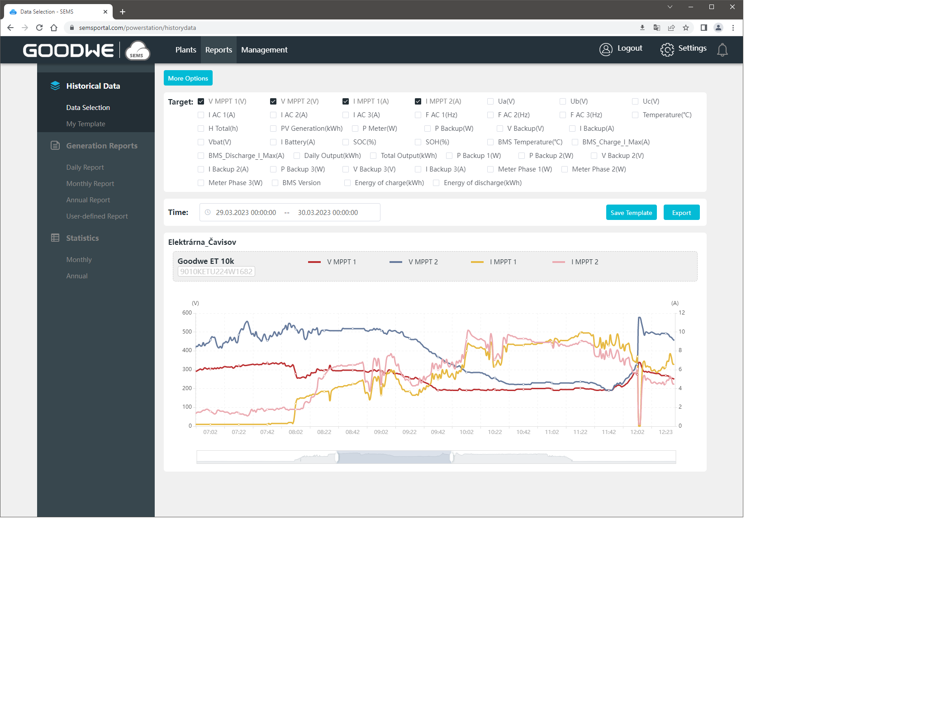941x706 pixels.
Task: Click the notification bell icon
Action: [x=722, y=50]
